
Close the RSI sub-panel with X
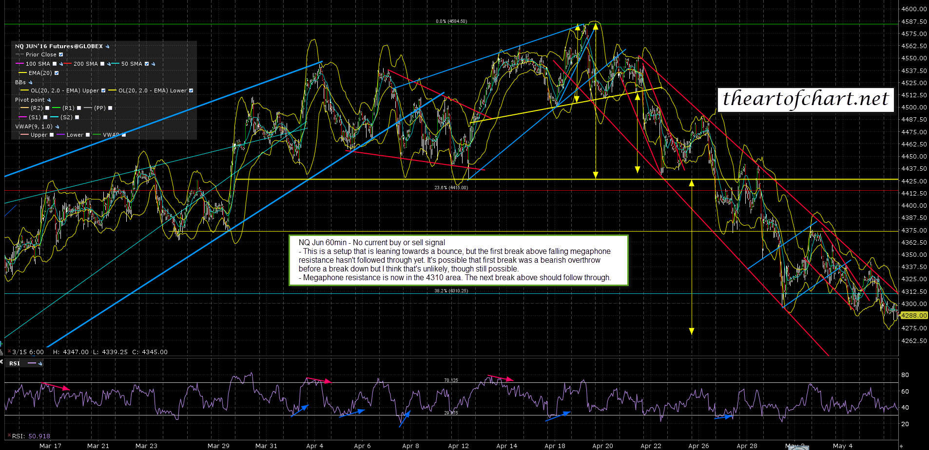click(1, 362)
